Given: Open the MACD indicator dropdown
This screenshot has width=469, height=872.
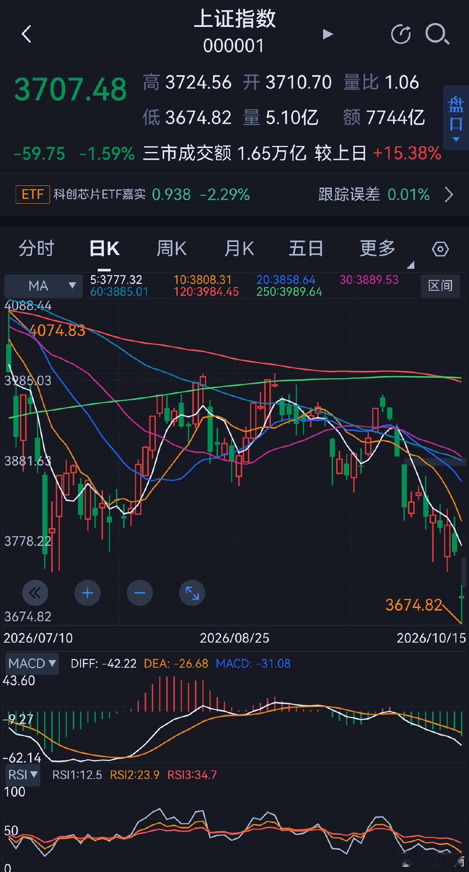Looking at the screenshot, I should point(32,664).
